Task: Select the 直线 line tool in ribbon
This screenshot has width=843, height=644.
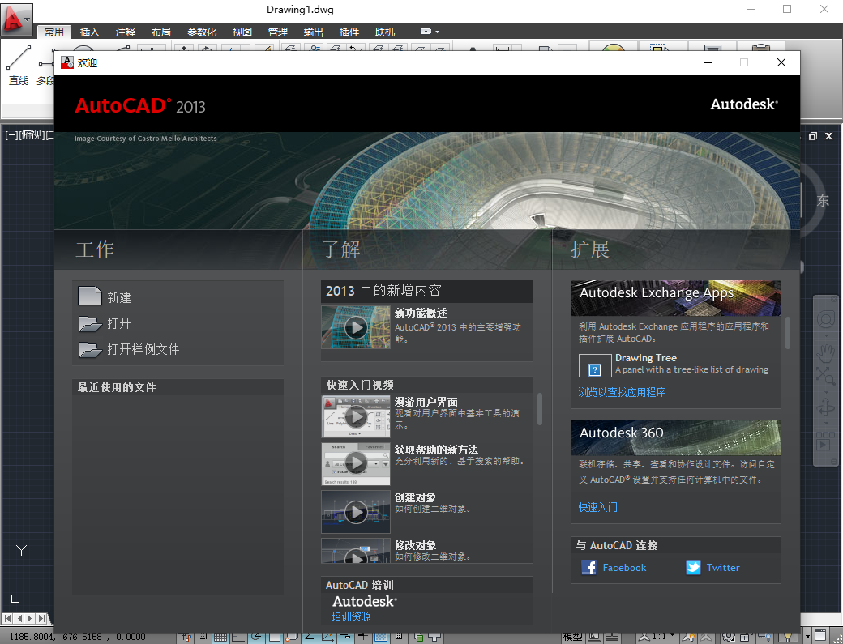Action: [19, 63]
